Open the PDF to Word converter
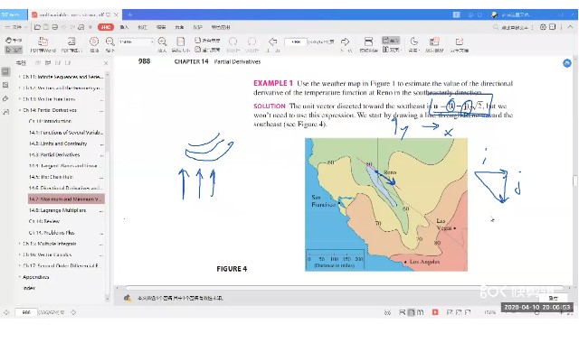This screenshot has height=361, width=579. 43,45
